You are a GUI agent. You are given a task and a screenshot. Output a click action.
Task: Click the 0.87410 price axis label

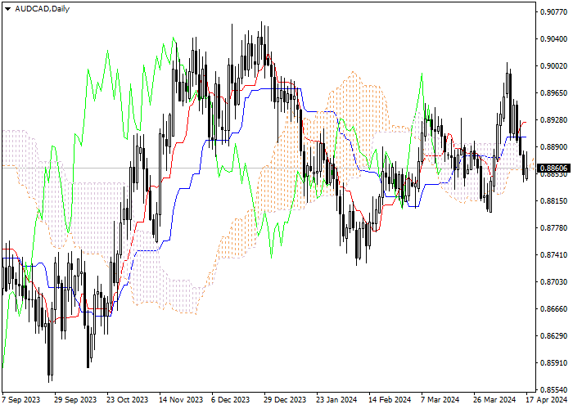(553, 255)
